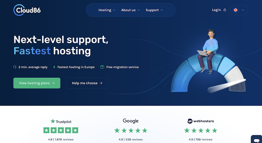Open the chat widget icon
The width and height of the screenshot is (262, 143).
pos(256,139)
